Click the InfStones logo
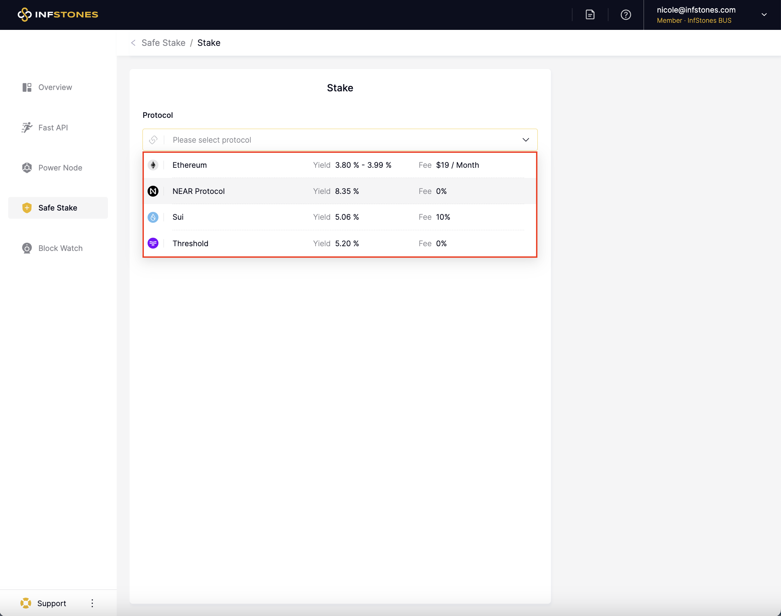Viewport: 781px width, 616px height. 58,14
